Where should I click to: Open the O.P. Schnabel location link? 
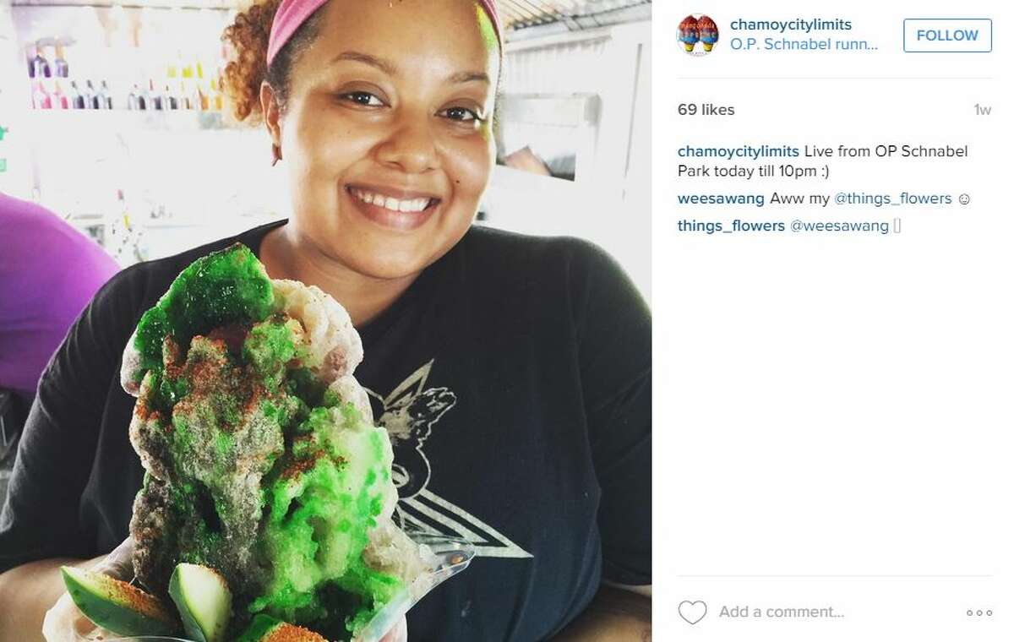(804, 45)
